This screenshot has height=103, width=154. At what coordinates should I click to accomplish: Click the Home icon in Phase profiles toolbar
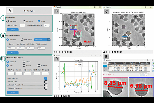pos(54,96)
